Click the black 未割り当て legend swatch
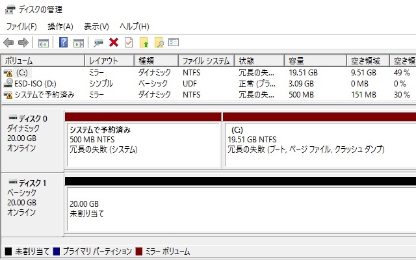Viewport: 416px width, 260px height. [x=8, y=252]
